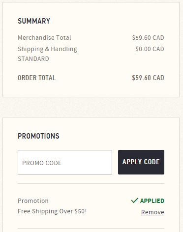Select the STANDARD shipping method text
183x232 pixels.
(33, 59)
